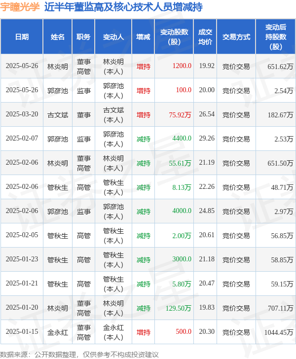Select the share change value 2.00万
The width and height of the screenshot is (296, 359).
[182, 236]
